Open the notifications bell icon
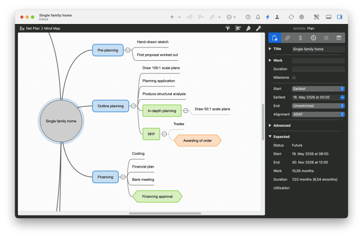The width and height of the screenshot is (363, 238). (258, 17)
